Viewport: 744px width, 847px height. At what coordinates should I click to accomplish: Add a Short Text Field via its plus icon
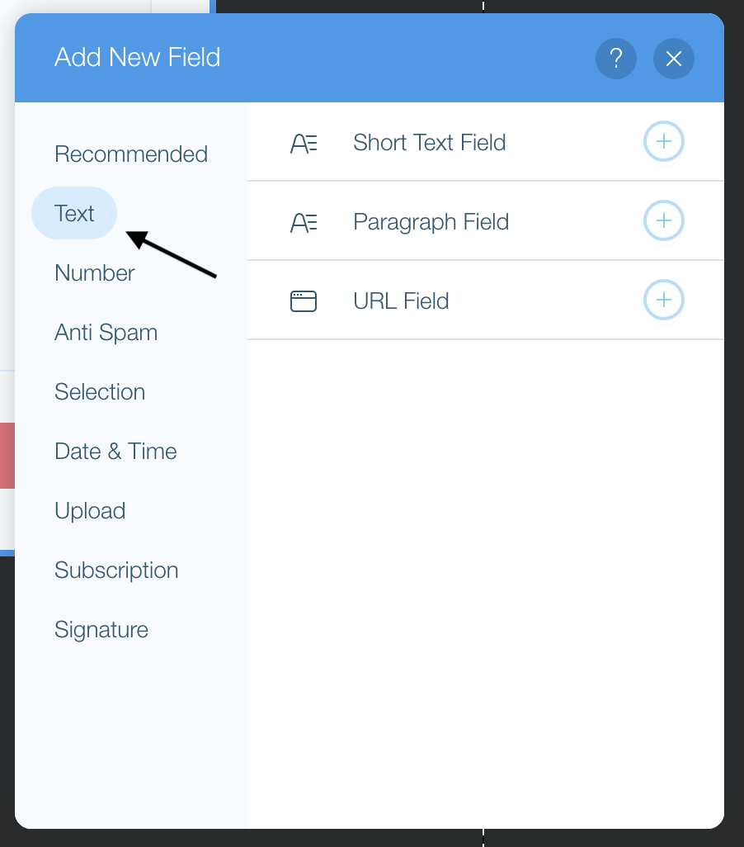tap(663, 141)
